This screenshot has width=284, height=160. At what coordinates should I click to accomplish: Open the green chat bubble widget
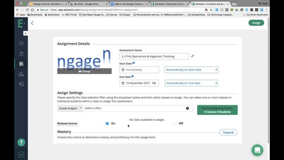tap(257, 150)
